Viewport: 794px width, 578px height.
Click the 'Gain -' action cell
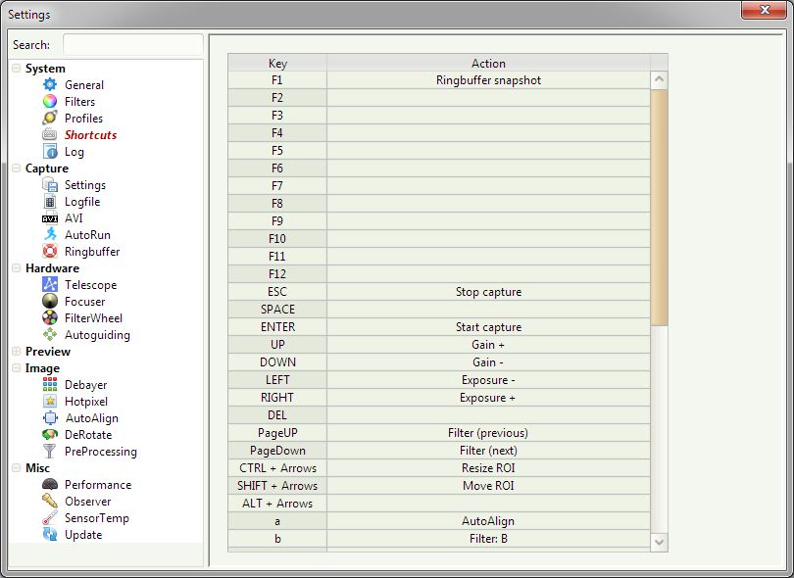[x=489, y=362]
